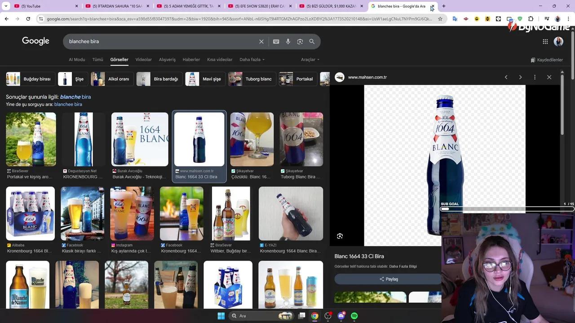Select the Mavi şişe filter chip
The image size is (575, 323).
pos(205,79)
